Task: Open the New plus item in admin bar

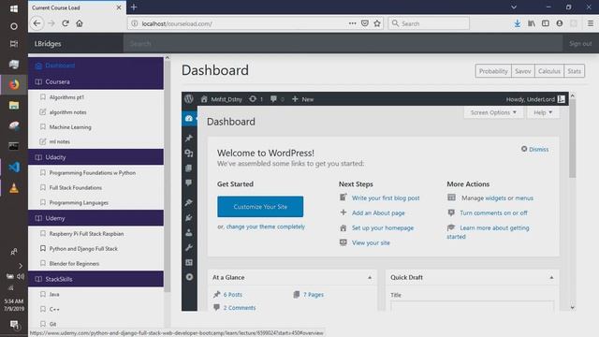Action: coord(302,99)
